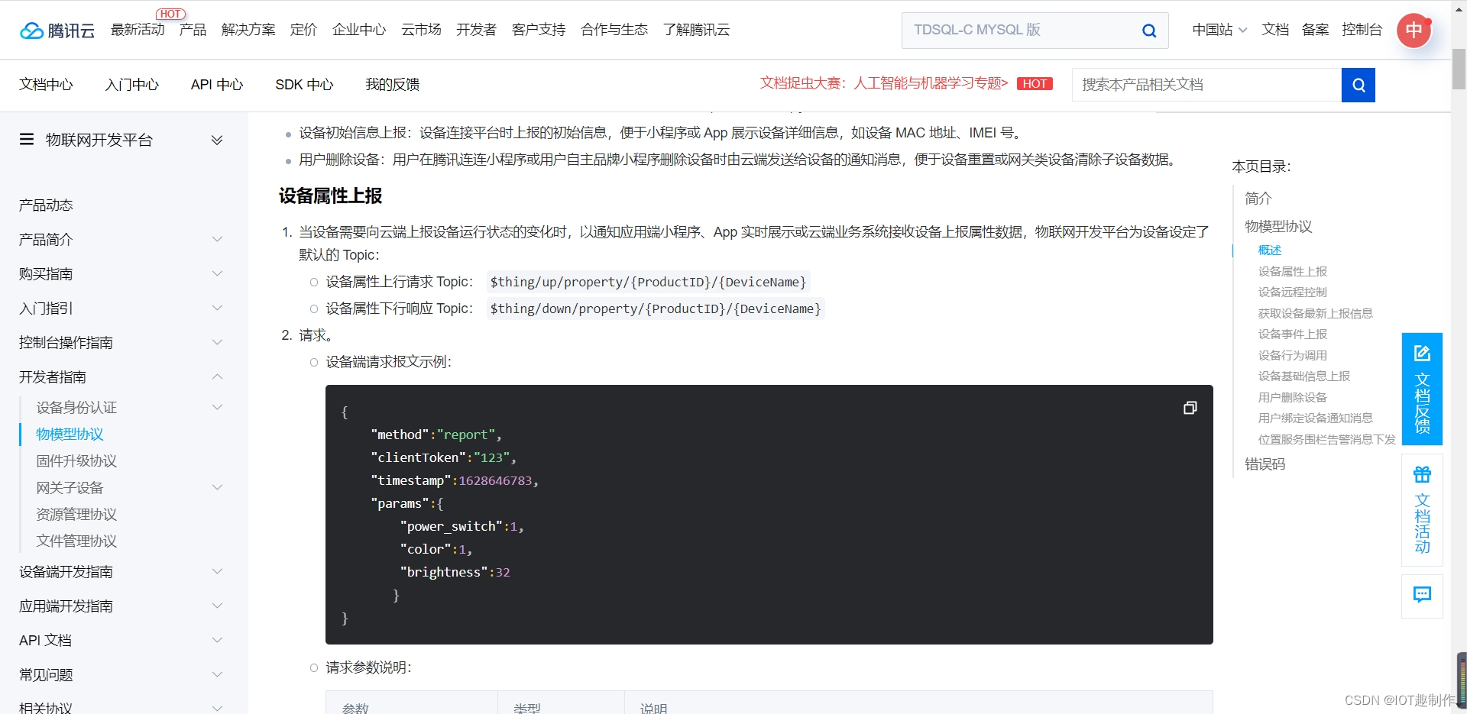Screen dimensions: 1467x714
Task: Click the top search magnifier icon
Action: pos(1148,31)
